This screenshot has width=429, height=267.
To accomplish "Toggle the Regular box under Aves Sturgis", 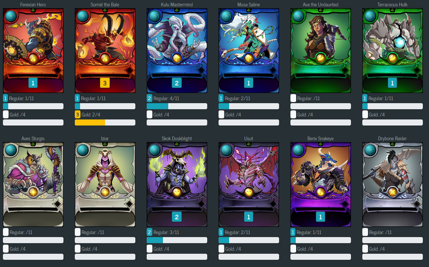I will pos(6,232).
